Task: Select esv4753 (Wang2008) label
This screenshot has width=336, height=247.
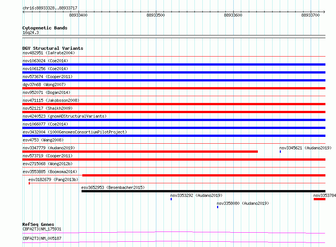Action: point(43,140)
